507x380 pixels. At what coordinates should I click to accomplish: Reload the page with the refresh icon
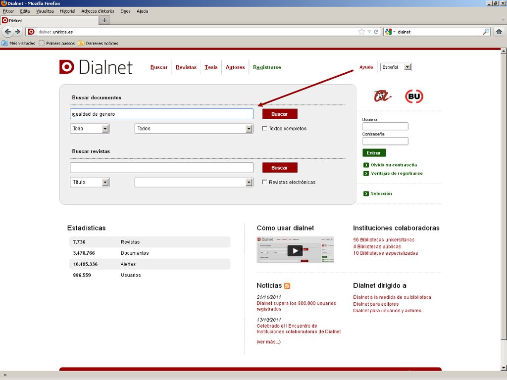376,32
